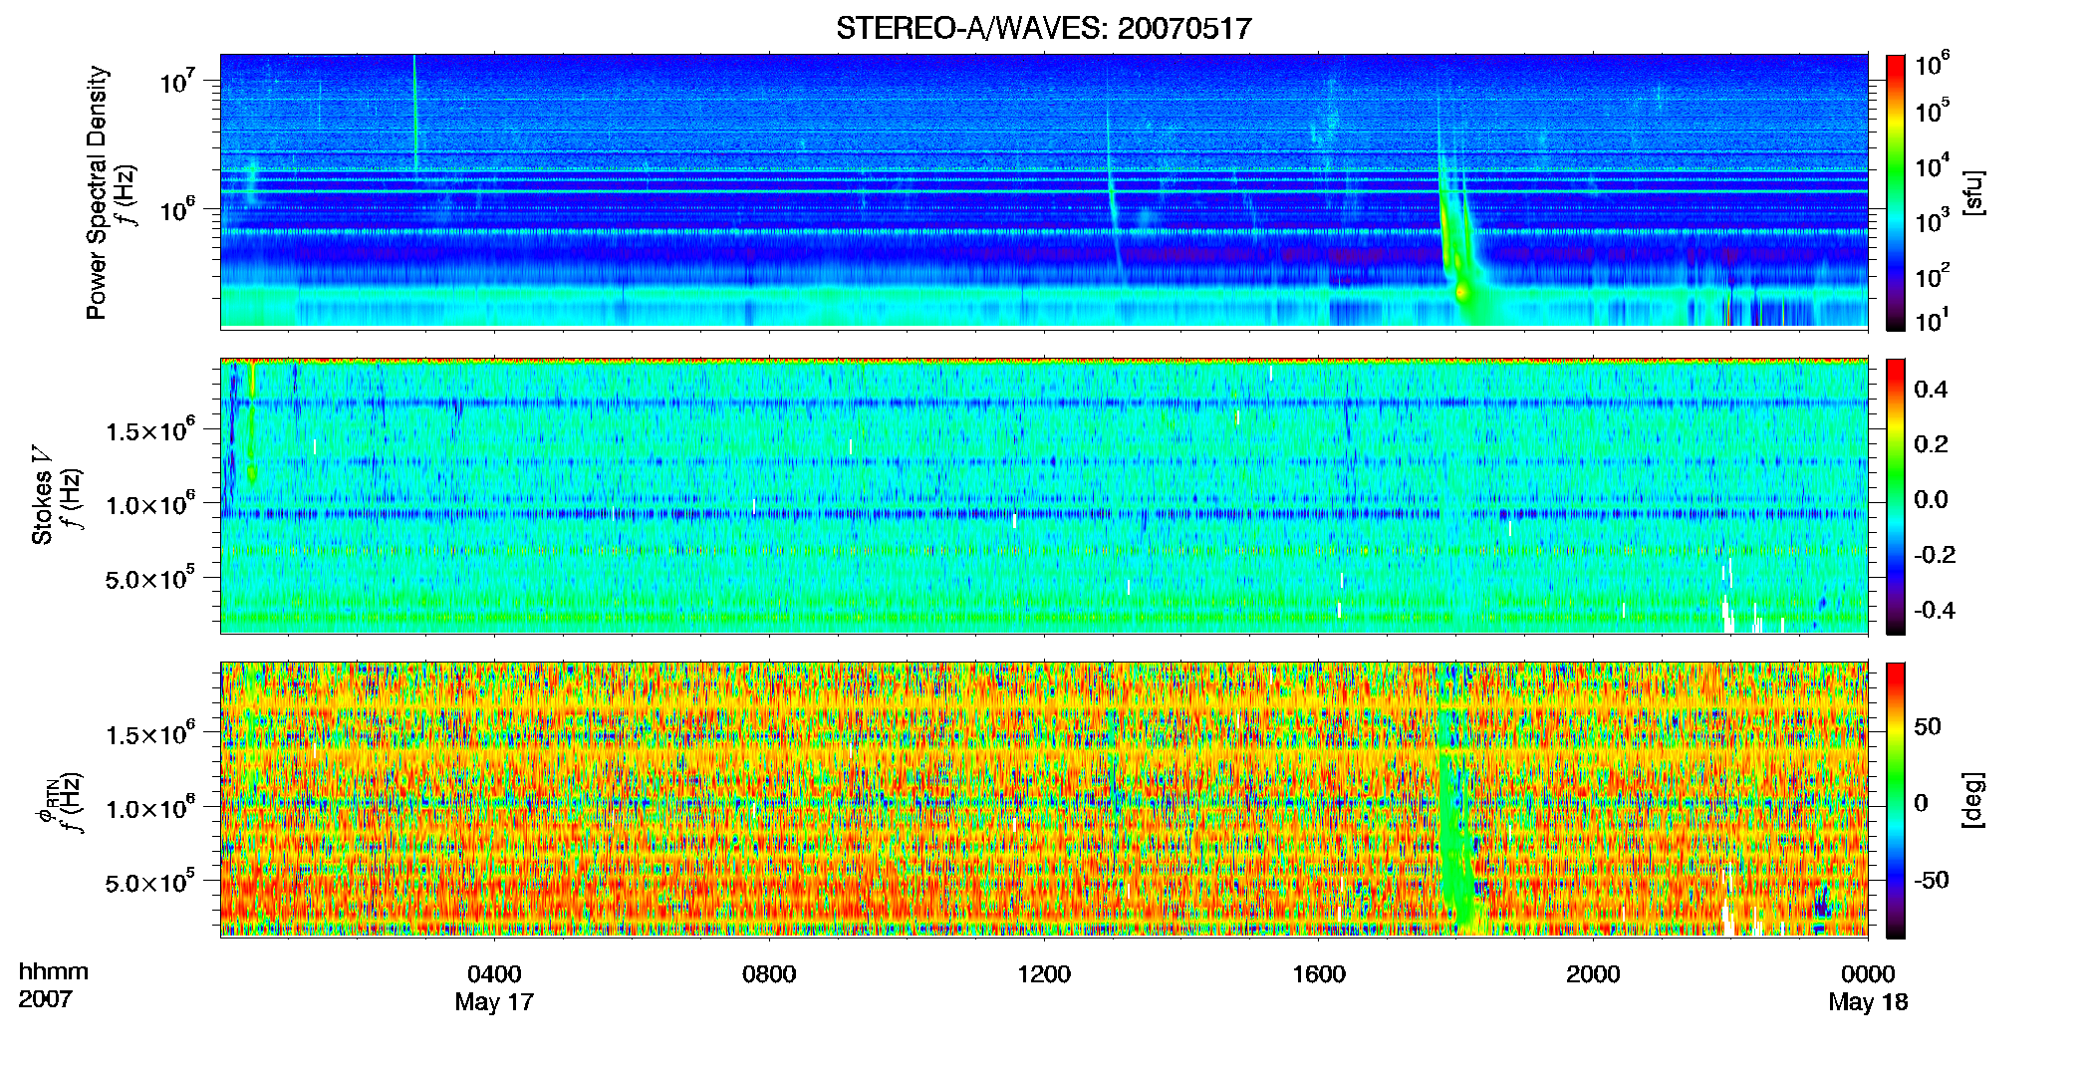Image resolution: width=2088 pixels, height=1076 pixels.
Task: Click the 1600 time tick label
Action: (1319, 974)
